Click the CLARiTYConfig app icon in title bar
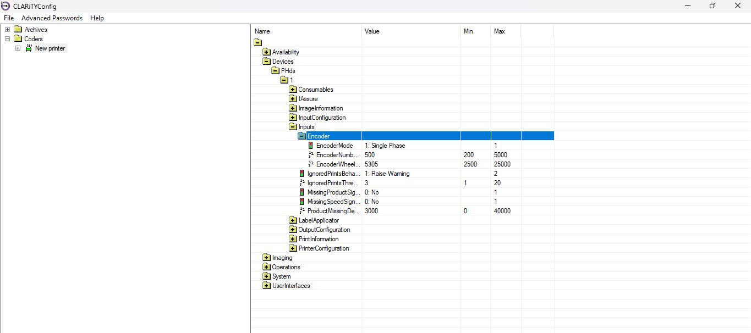This screenshot has height=333, width=751. point(6,6)
